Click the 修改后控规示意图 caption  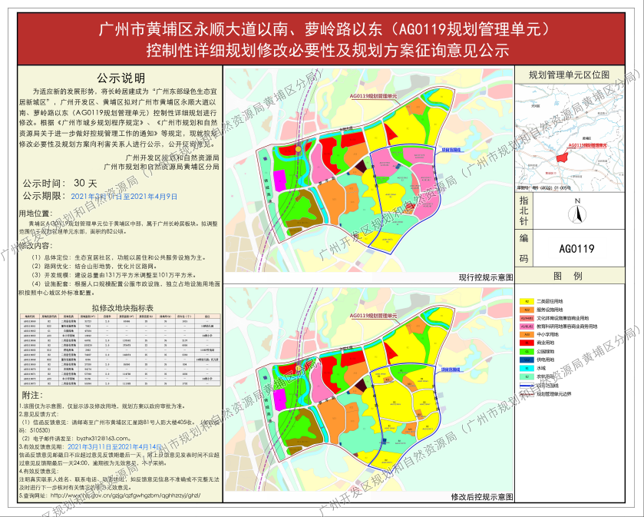pyautogui.click(x=482, y=497)
